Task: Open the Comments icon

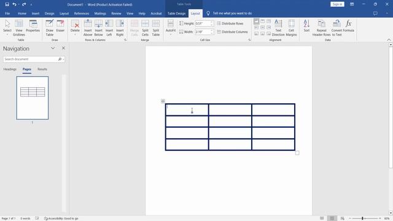Action: coord(375,14)
